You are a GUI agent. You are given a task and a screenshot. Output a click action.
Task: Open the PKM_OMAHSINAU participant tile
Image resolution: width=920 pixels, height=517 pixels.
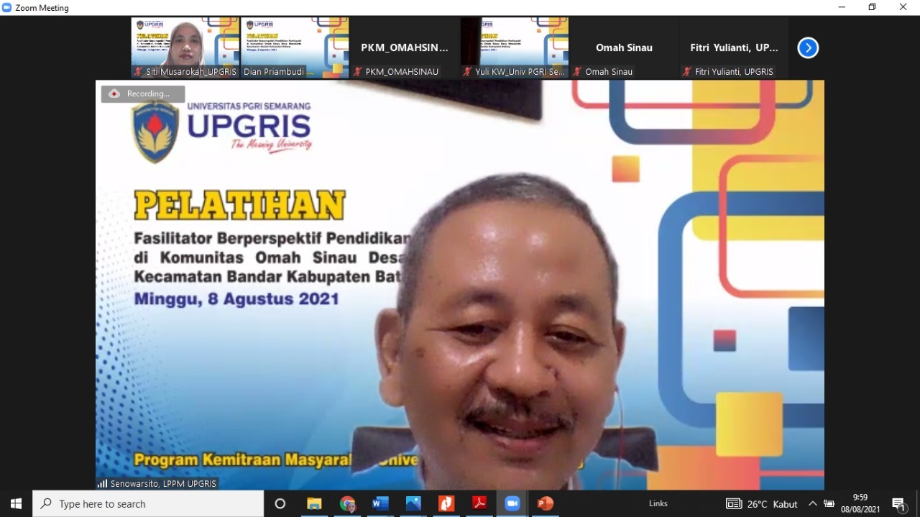point(405,47)
